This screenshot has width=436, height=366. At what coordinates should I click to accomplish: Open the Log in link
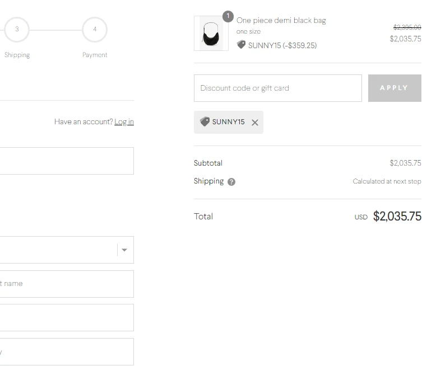click(x=124, y=122)
